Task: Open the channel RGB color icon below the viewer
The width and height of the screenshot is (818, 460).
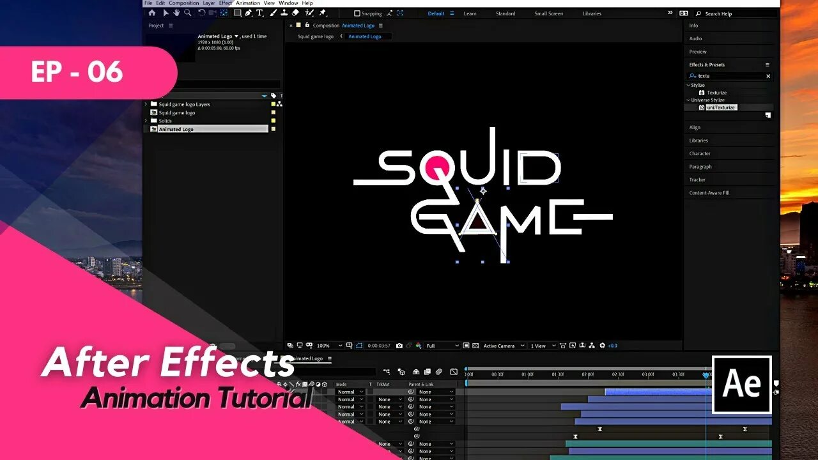Action: click(x=419, y=346)
